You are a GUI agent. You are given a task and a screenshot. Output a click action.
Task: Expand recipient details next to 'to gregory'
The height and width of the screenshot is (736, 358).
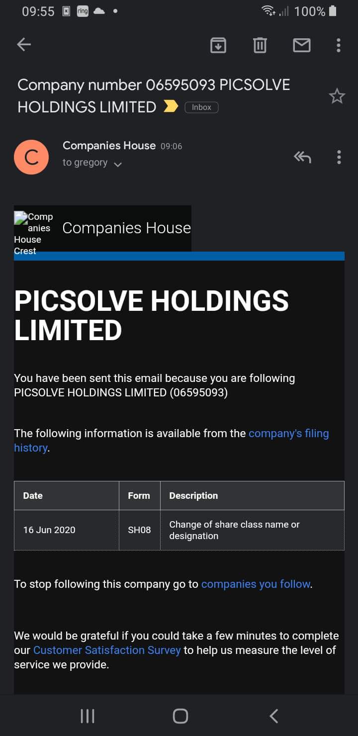pyautogui.click(x=118, y=164)
